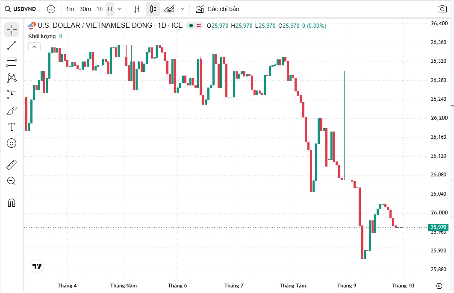Image resolution: width=454 pixels, height=293 pixels.
Task: Select the brush drawing tool
Action: [x=12, y=111]
